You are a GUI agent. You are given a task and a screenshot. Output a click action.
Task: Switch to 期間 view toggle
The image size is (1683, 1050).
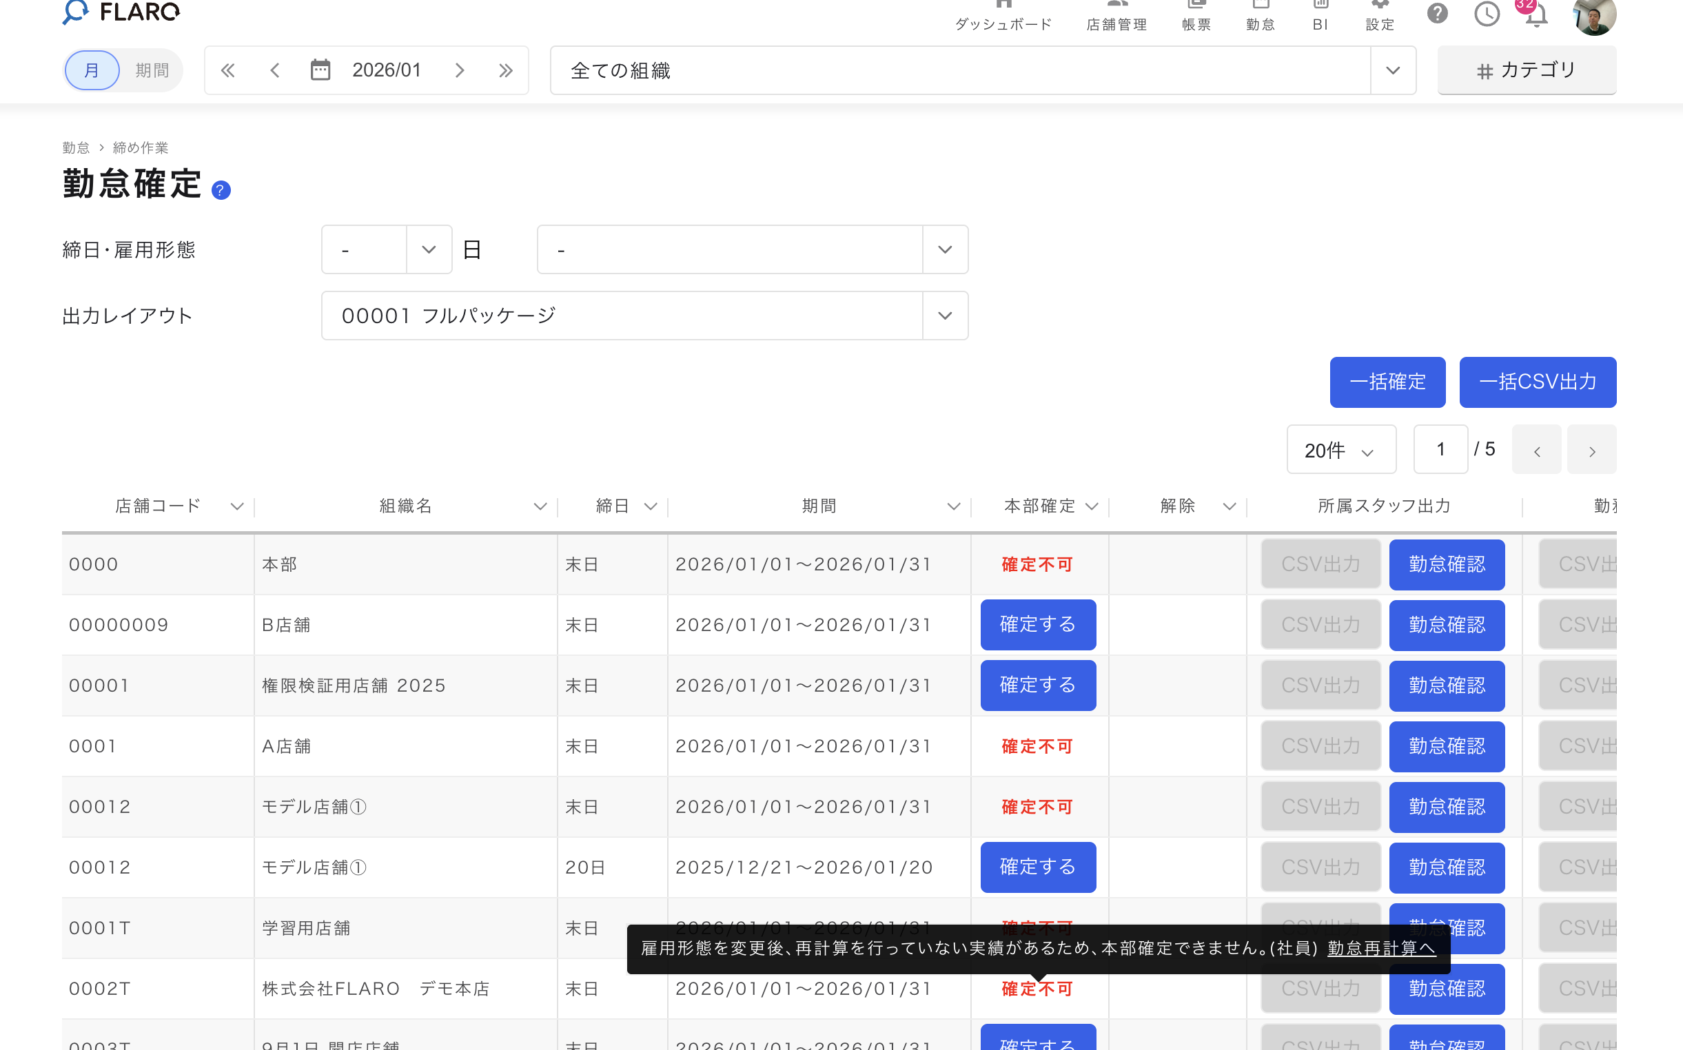152,70
